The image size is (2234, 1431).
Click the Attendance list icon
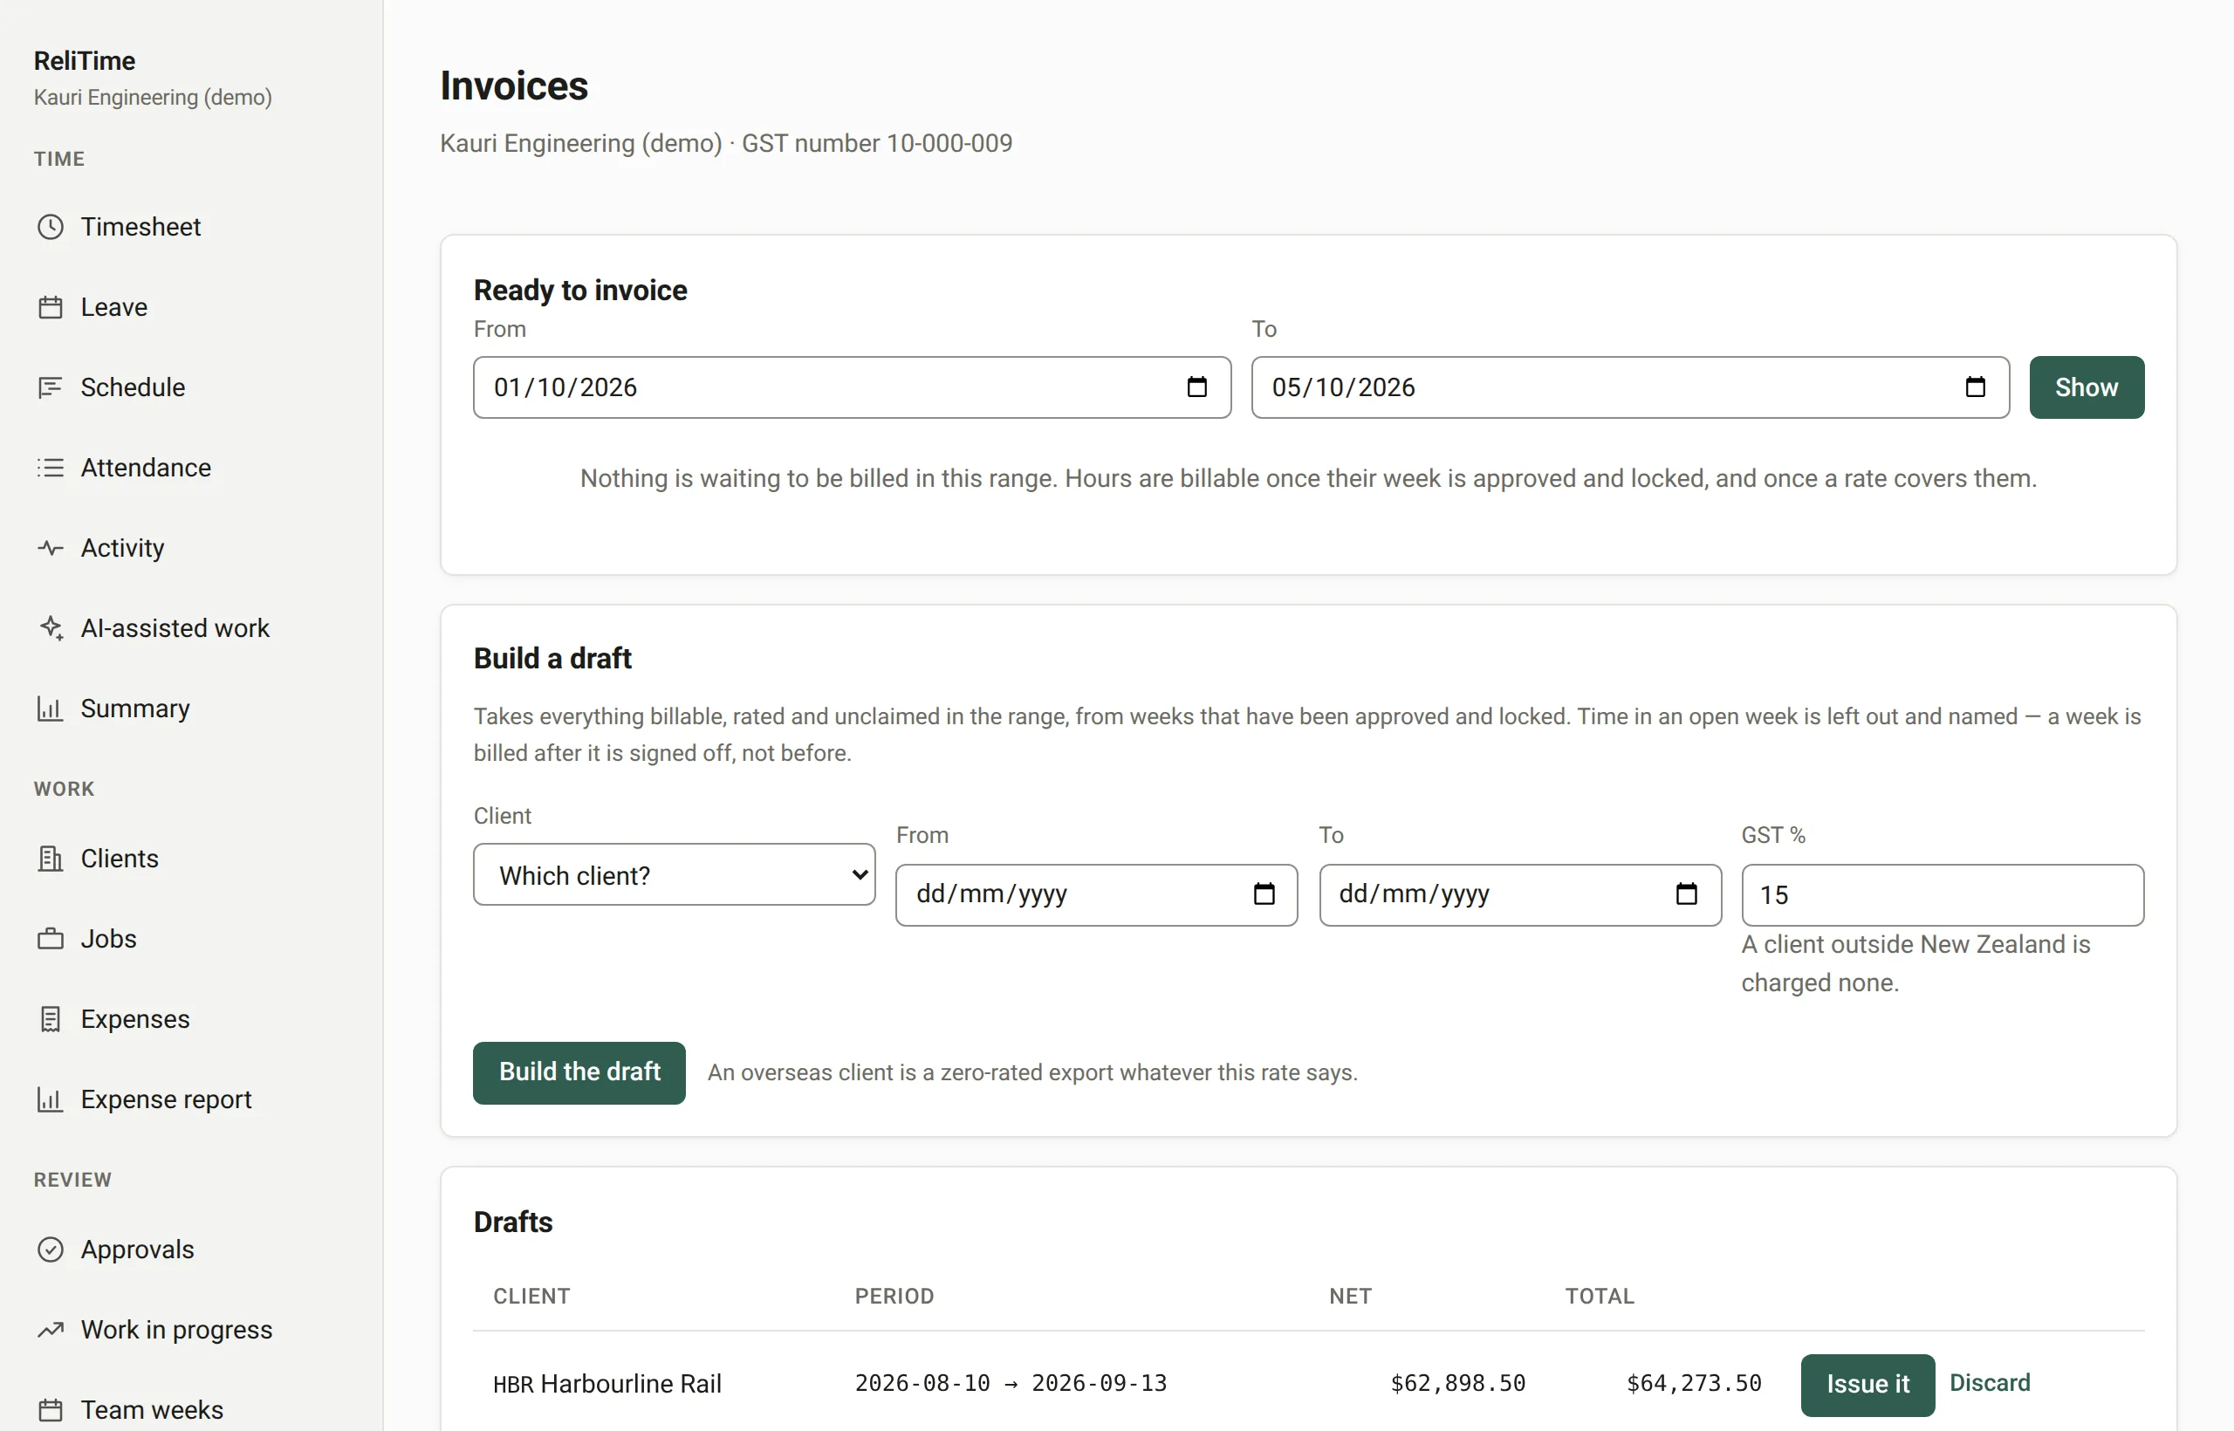51,468
